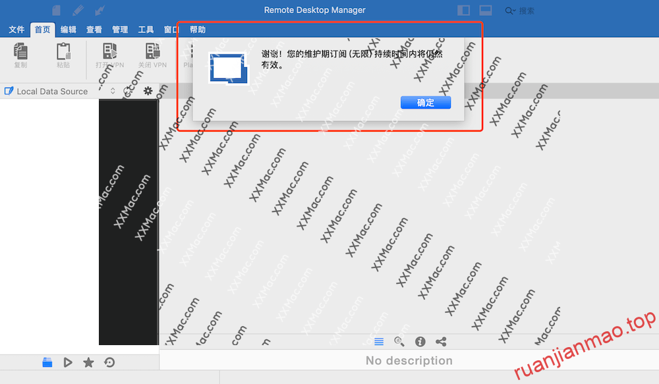This screenshot has width=659, height=384.
Task: Select the blue list view icon
Action: (378, 341)
